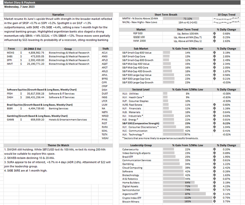Click the up arrow beside XLF Financials
This screenshot has height=205, width=245.
tap(214, 108)
